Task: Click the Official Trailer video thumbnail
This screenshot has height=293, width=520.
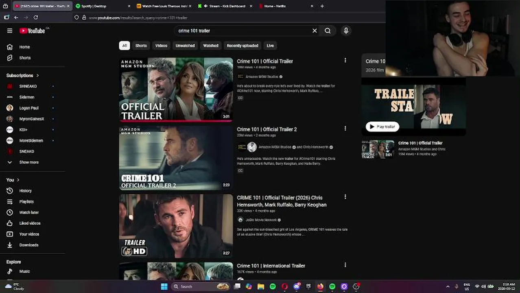Action: coord(176,90)
